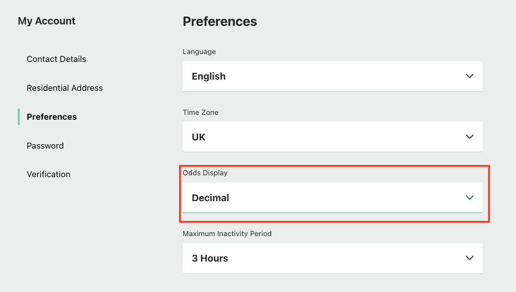The width and height of the screenshot is (516, 292).
Task: Click the Language dropdown chevron icon
Action: pos(469,76)
